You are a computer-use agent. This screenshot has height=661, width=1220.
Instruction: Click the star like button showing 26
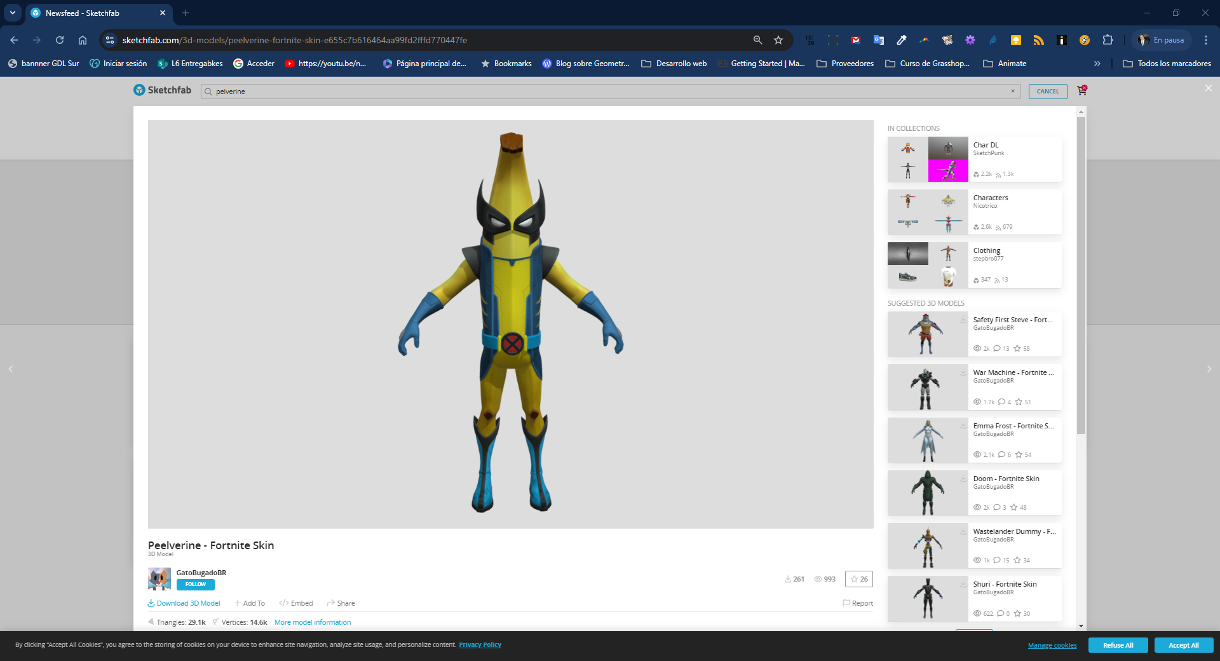(859, 579)
